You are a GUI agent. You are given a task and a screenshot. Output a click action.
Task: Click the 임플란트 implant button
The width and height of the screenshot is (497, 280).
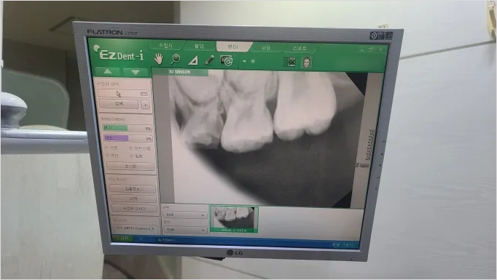[133, 188]
